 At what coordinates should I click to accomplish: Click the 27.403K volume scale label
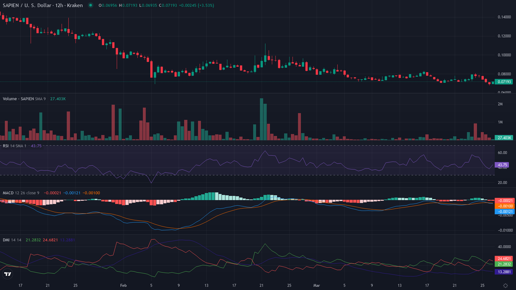504,137
